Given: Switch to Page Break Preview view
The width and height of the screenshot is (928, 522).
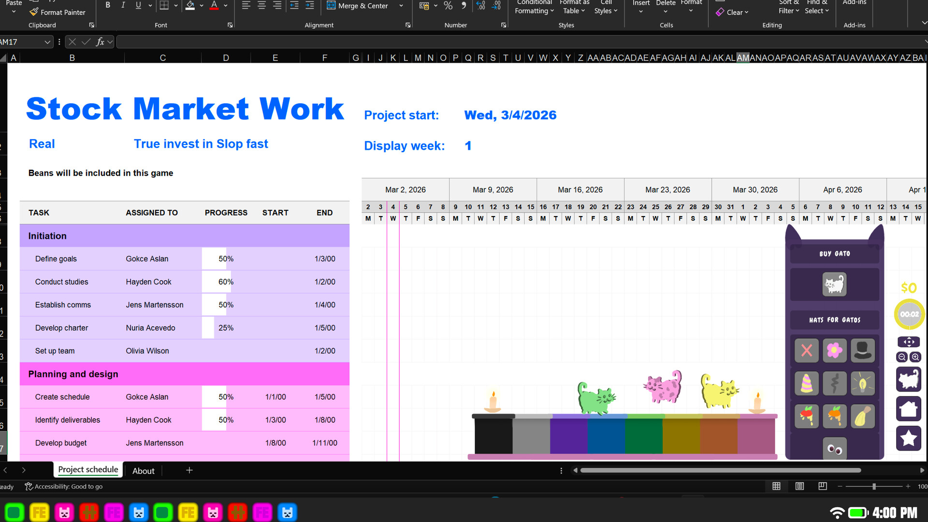Looking at the screenshot, I should (x=823, y=486).
